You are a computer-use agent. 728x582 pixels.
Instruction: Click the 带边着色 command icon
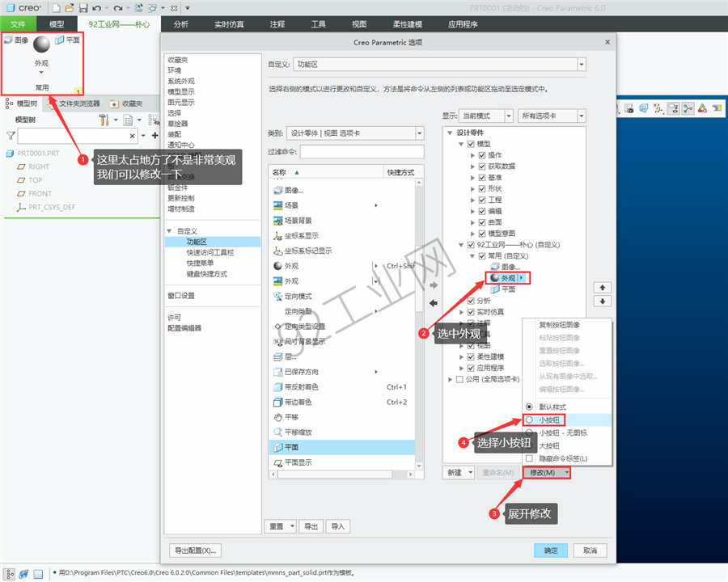[x=278, y=402]
